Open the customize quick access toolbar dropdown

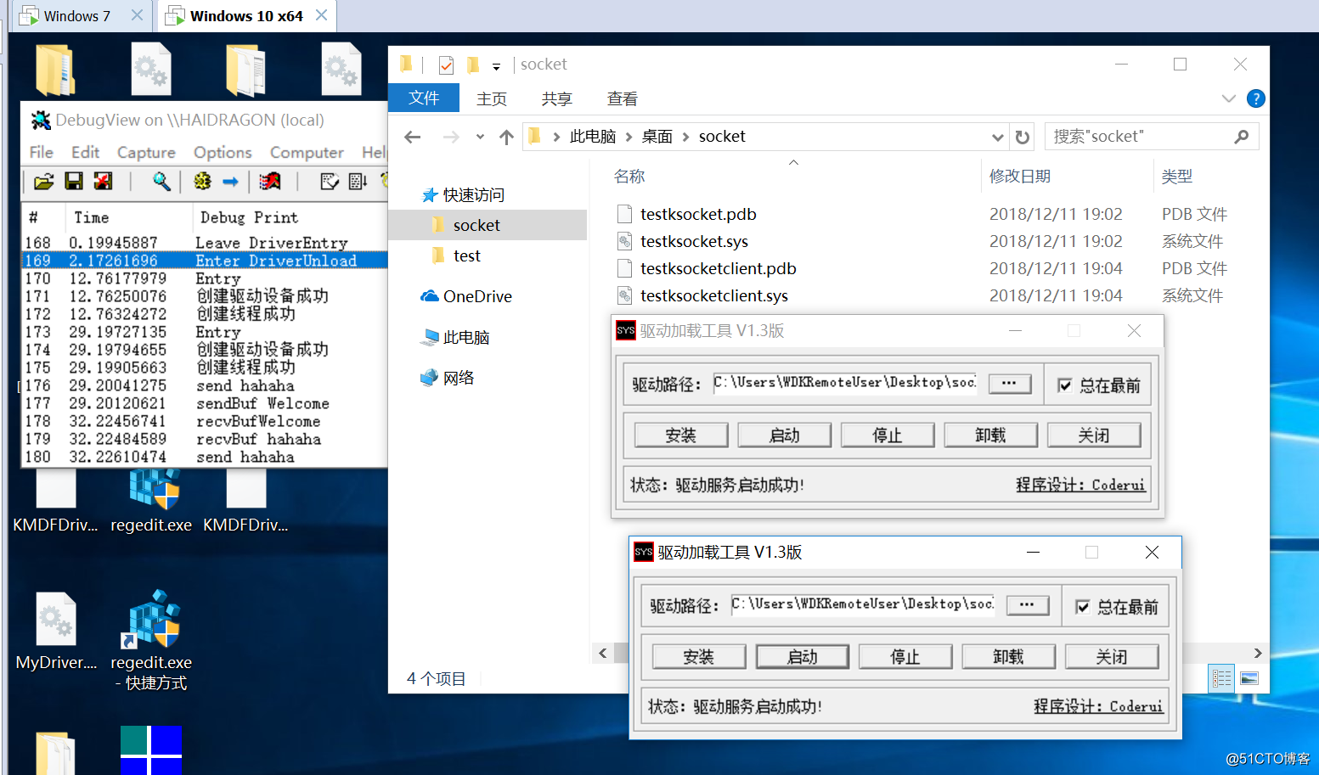click(496, 65)
